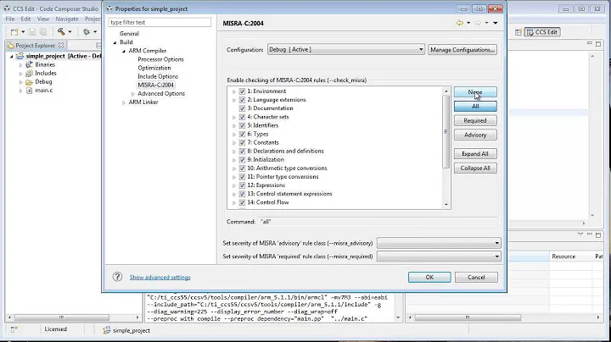Select General in properties tree
Viewport: 611px width, 342px height.
point(129,34)
